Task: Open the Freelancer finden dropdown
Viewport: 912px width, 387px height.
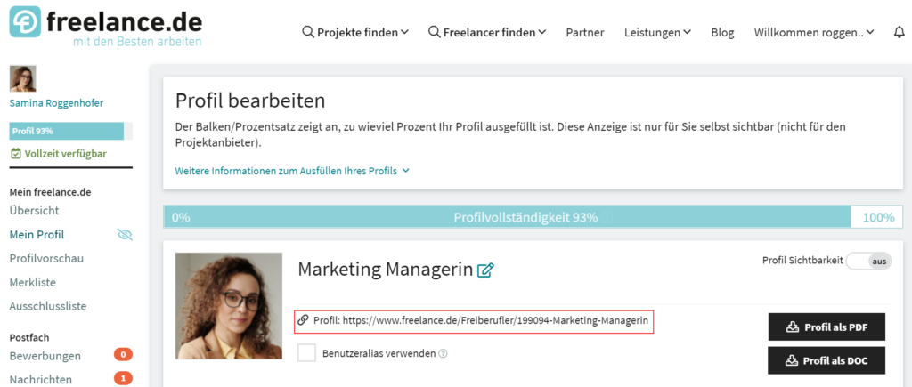Action: [487, 32]
